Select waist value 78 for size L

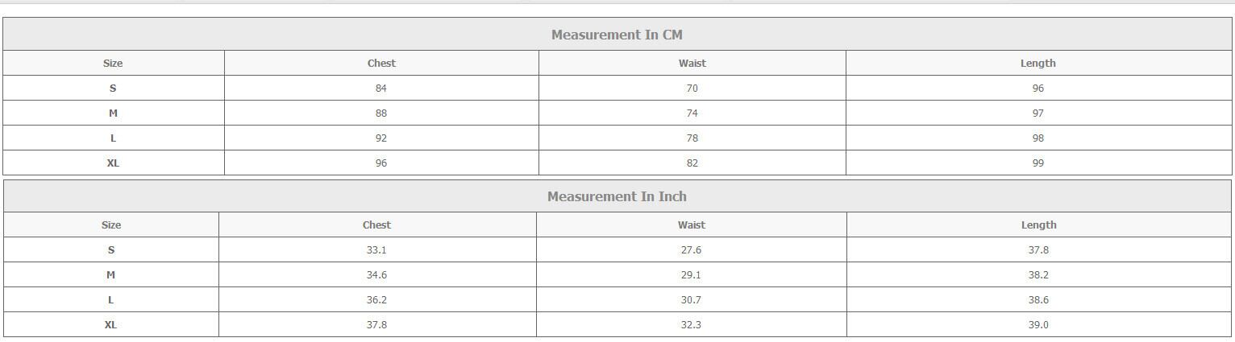(692, 138)
